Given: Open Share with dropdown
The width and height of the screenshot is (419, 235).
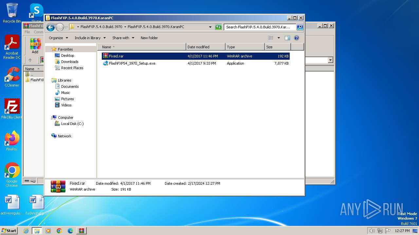Looking at the screenshot, I should coord(123,38).
